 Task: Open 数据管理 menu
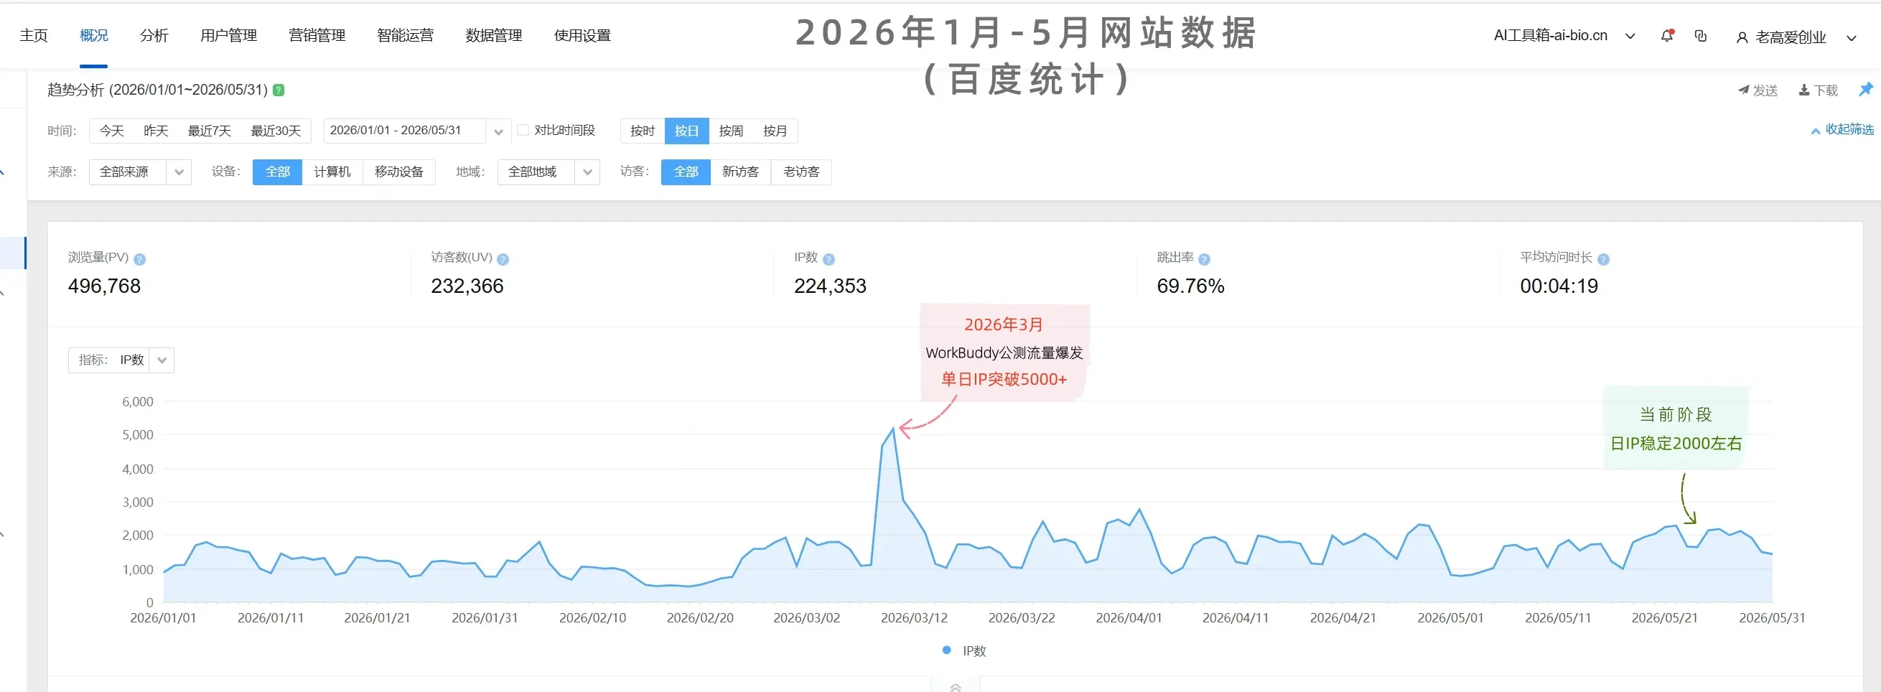494,35
